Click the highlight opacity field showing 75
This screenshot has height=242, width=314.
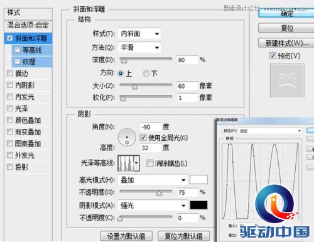point(187,192)
